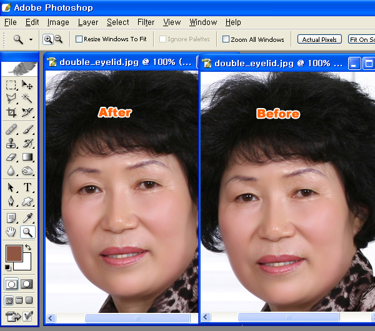Click left scroll arrow in Before window
375x331 pixels.
[x=206, y=317]
